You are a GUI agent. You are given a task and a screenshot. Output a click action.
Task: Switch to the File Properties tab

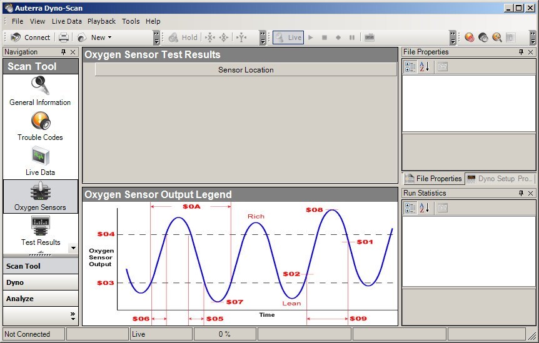click(x=433, y=179)
